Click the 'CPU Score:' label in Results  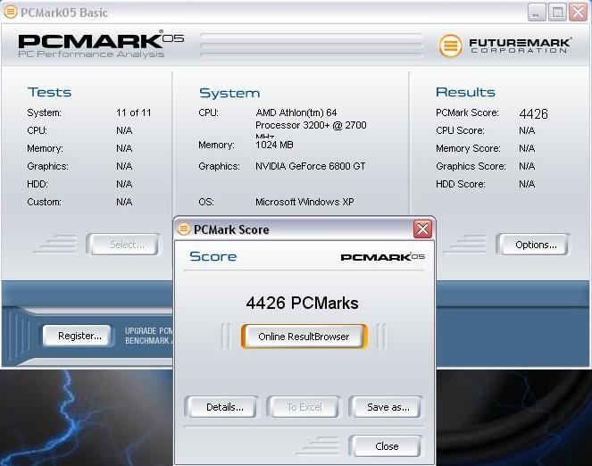(460, 130)
